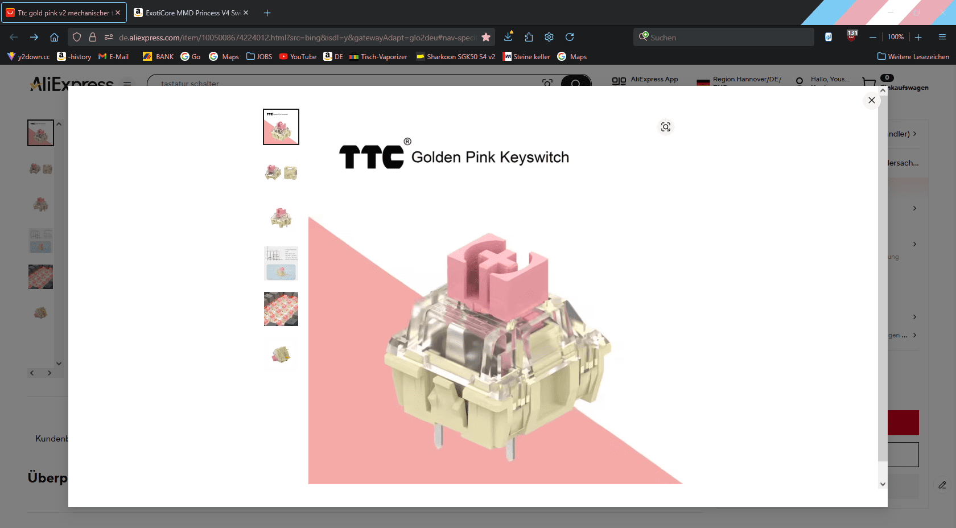This screenshot has height=528, width=956.
Task: Open the Sharkoon SGK50 S4 v2 bookmark
Action: coord(455,56)
